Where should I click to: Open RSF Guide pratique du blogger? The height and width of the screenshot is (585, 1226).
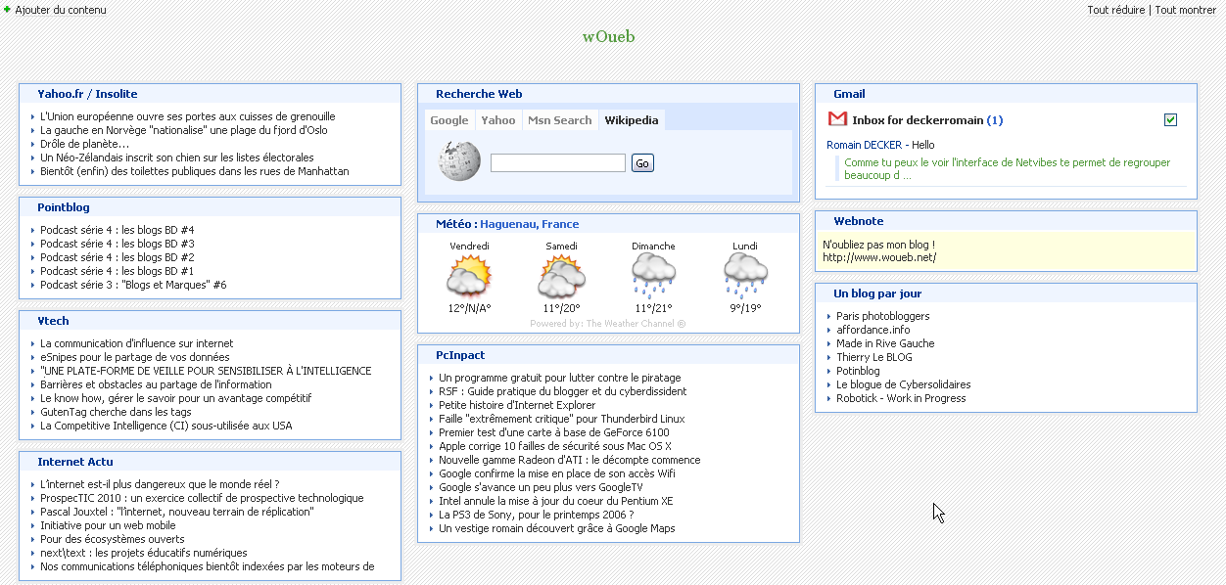tap(563, 391)
